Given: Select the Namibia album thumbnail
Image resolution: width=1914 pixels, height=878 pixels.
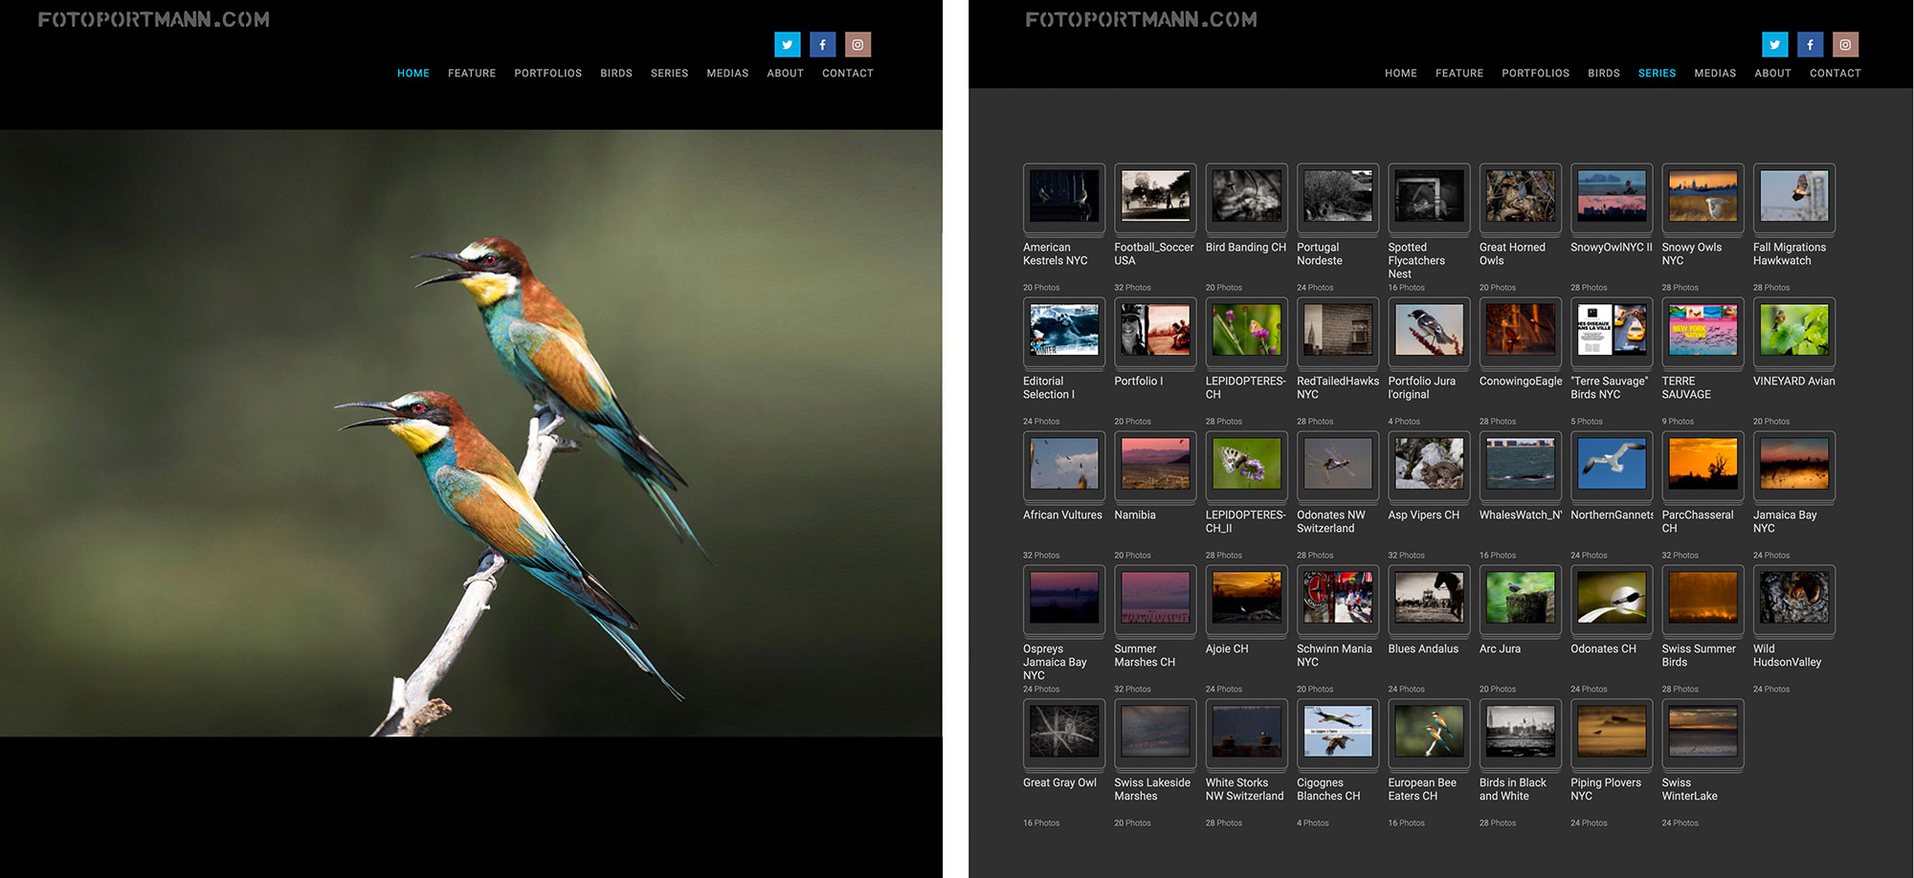Looking at the screenshot, I should pyautogui.click(x=1155, y=465).
